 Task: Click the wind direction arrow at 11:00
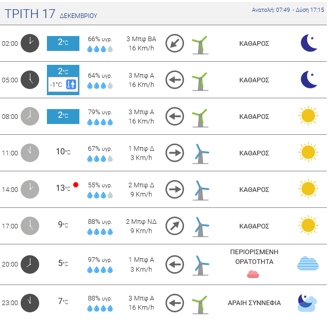coord(175,153)
